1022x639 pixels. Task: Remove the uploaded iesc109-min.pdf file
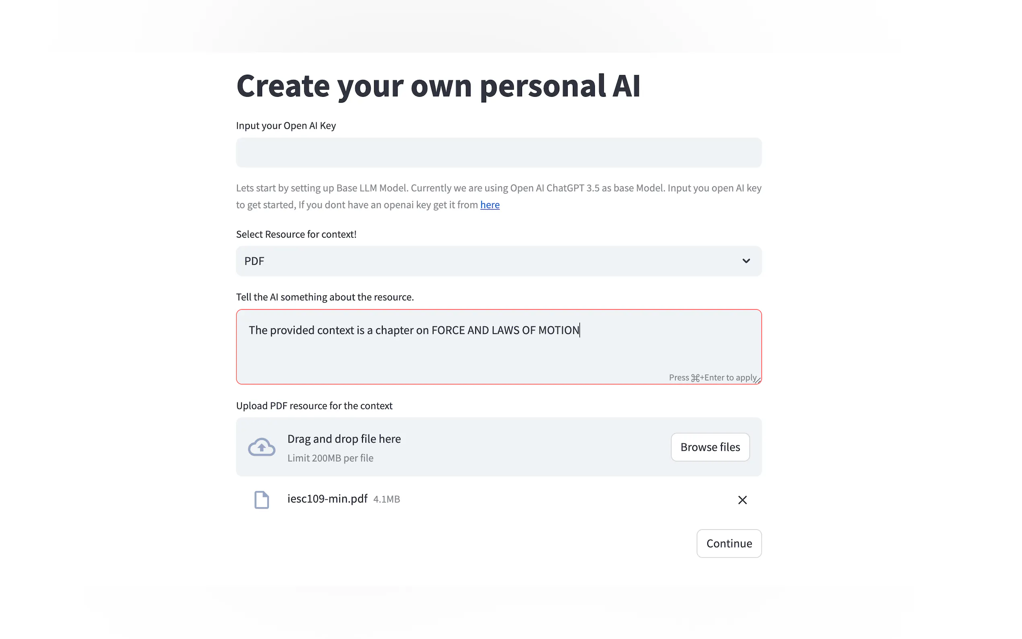coord(742,500)
